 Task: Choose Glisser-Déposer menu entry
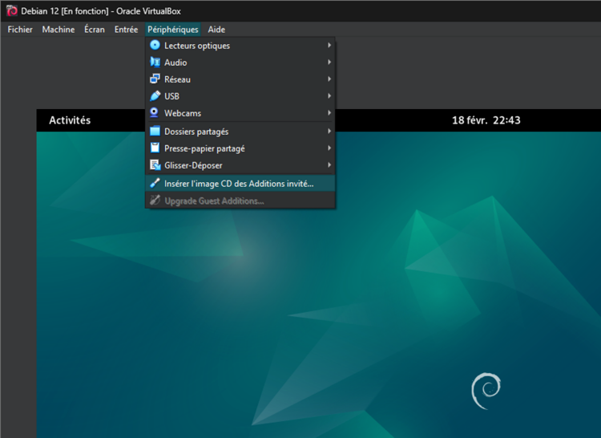240,165
